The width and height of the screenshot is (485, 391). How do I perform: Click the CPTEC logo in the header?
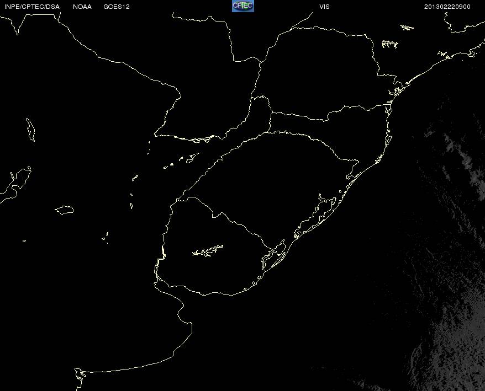tap(243, 6)
